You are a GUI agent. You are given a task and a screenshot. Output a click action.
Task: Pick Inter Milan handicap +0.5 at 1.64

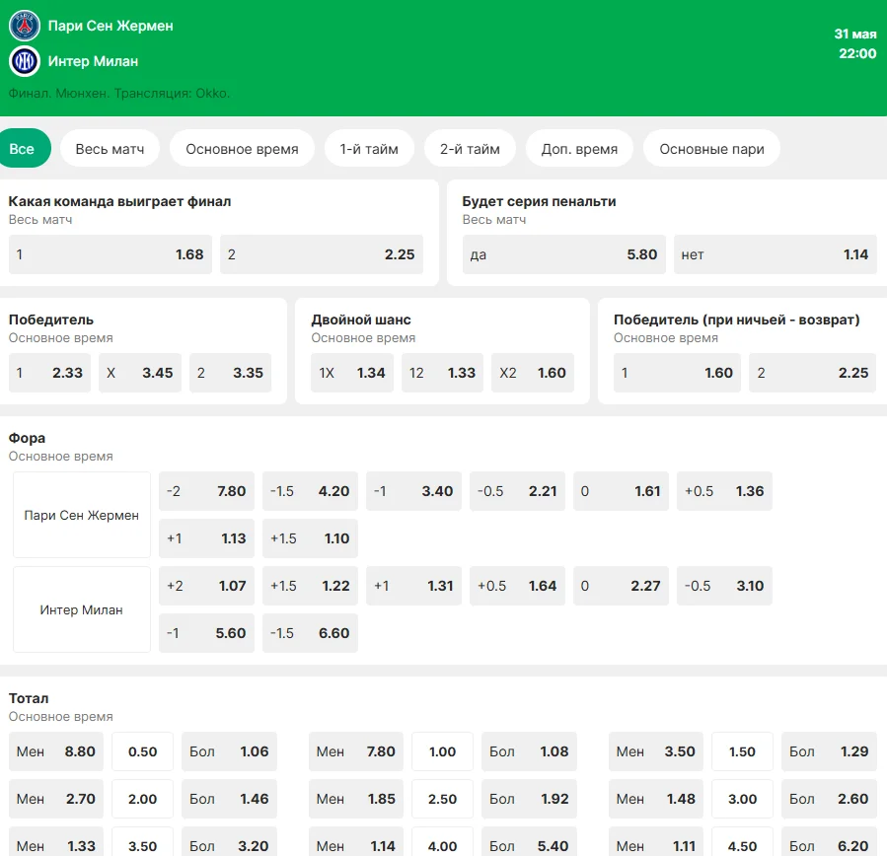[516, 586]
